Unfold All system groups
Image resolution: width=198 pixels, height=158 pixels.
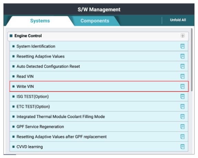[178, 20]
